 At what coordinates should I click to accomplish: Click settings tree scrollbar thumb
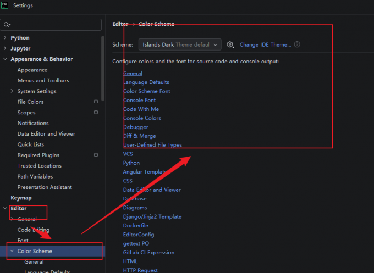tap(103, 68)
